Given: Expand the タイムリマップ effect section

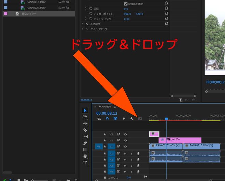Looking at the screenshot, I should coord(83,29).
